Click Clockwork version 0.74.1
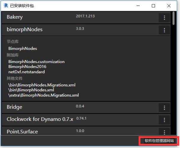This screenshot has height=148, width=180. click(x=81, y=118)
